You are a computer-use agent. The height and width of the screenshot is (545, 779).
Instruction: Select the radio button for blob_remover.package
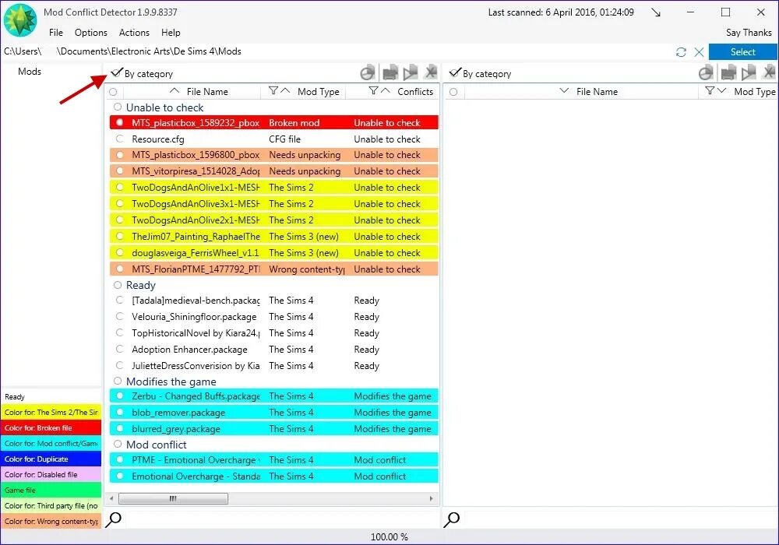click(120, 412)
